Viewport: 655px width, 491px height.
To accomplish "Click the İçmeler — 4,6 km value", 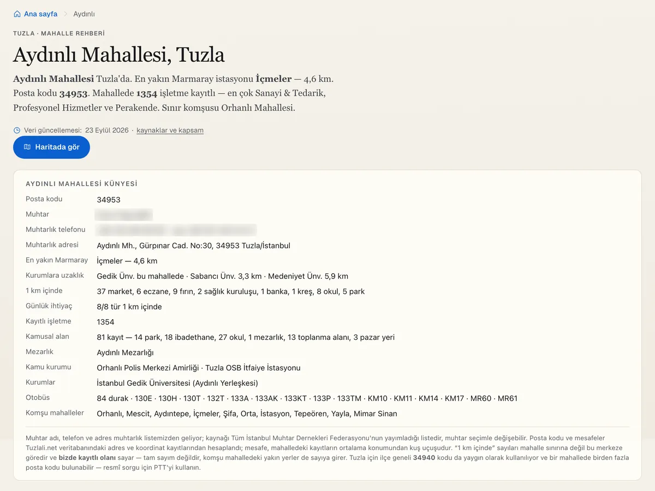I will 127,261.
